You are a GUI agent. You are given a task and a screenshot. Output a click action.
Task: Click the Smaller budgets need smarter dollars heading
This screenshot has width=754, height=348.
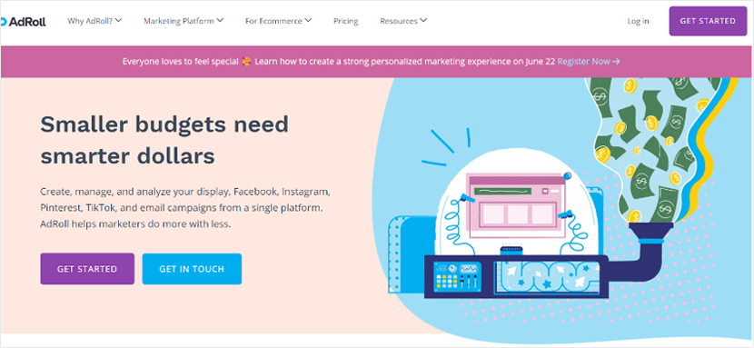(165, 140)
